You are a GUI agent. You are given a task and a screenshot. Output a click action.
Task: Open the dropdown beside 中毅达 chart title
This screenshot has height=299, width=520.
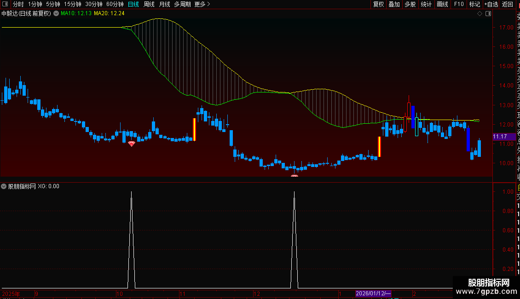[x=56, y=13]
